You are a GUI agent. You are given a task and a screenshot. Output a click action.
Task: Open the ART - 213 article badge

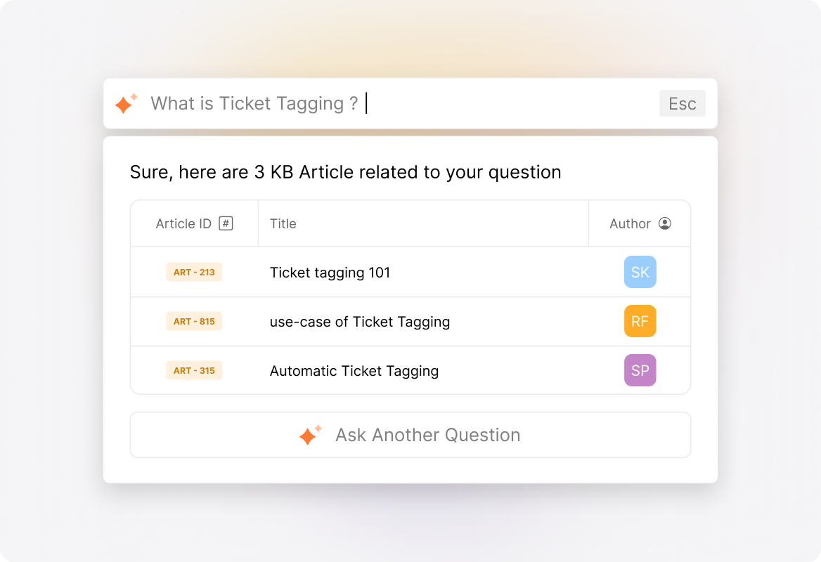[194, 272]
